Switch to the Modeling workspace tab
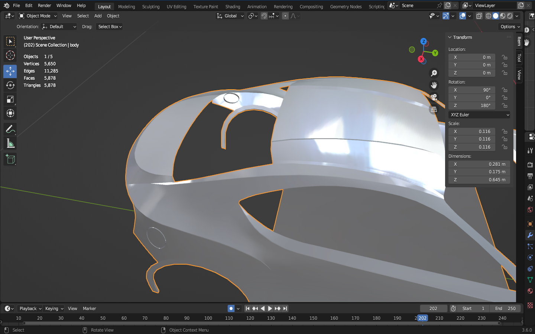 (x=126, y=7)
